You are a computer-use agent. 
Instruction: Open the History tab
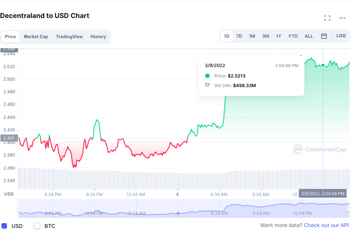[x=98, y=36]
